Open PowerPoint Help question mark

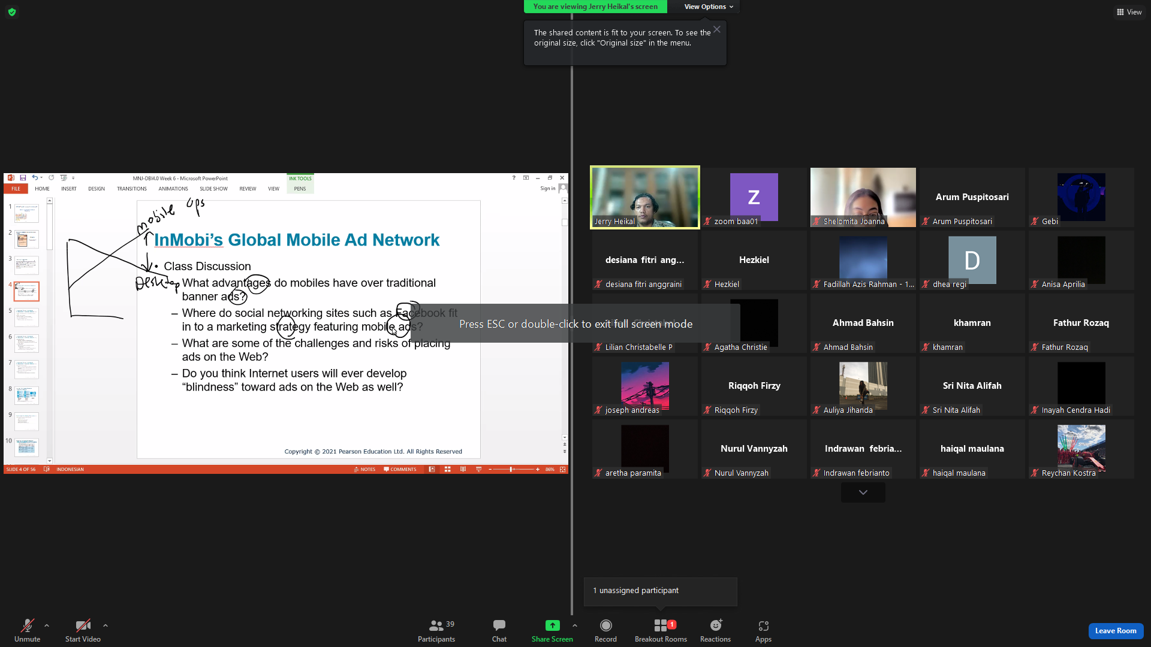tap(514, 178)
